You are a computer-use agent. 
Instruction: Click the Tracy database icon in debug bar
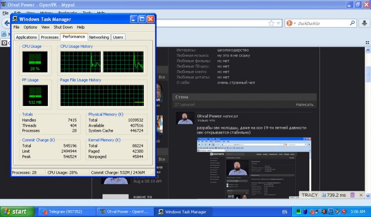(352, 195)
